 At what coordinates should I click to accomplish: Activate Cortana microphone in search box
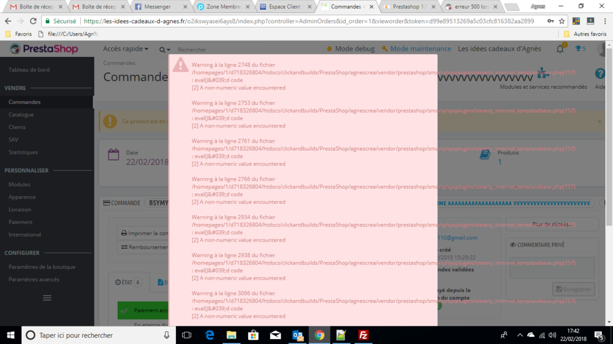click(x=167, y=335)
